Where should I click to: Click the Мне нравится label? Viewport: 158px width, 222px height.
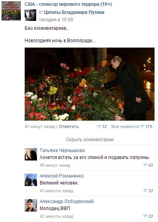125,126
